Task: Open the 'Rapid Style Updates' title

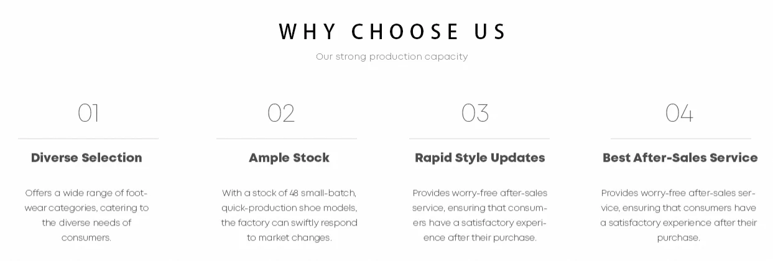Action: pyautogui.click(x=480, y=158)
